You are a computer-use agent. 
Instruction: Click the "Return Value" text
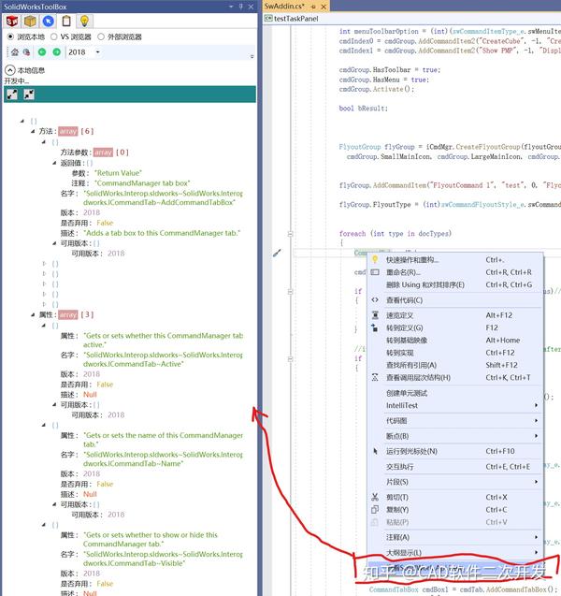118,173
